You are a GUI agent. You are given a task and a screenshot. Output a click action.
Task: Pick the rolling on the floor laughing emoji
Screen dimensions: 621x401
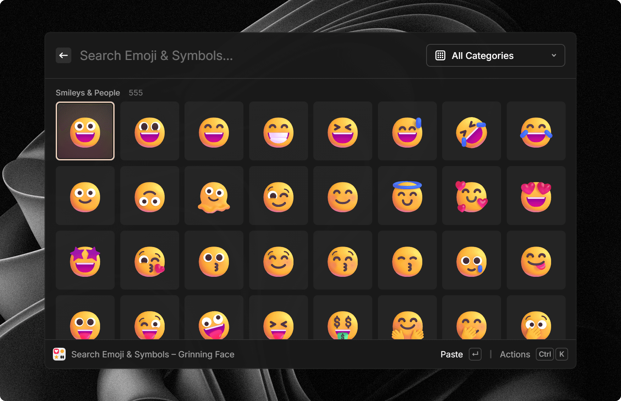(471, 131)
